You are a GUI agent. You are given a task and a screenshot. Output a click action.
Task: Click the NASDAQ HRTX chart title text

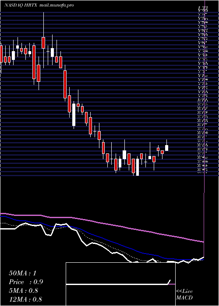pos(21,5)
